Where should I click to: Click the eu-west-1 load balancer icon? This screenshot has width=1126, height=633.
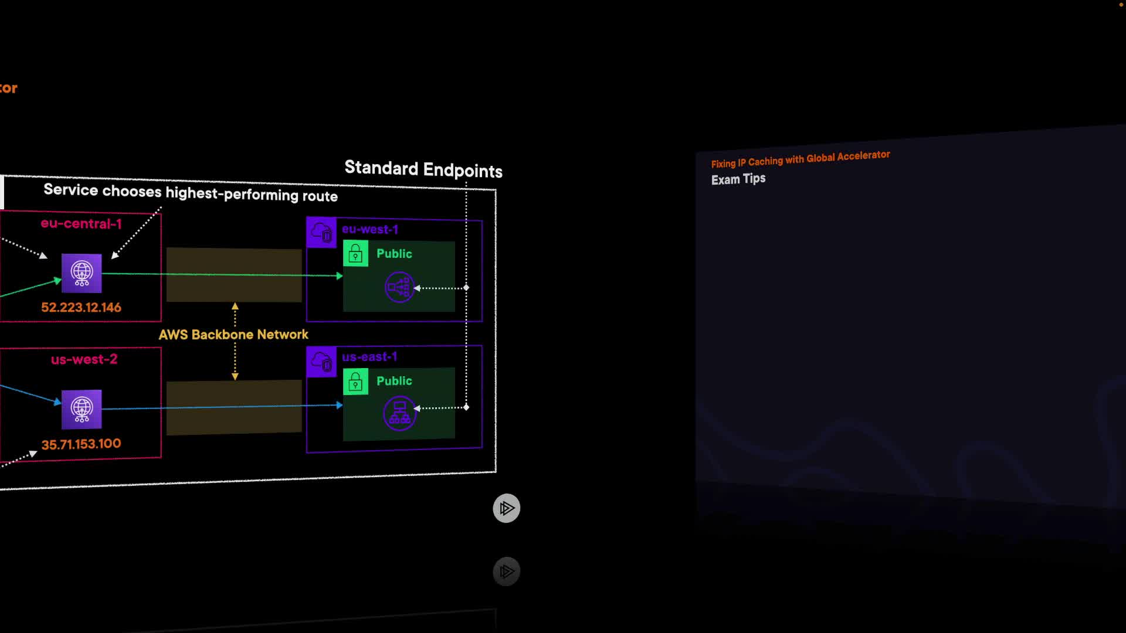click(x=399, y=287)
